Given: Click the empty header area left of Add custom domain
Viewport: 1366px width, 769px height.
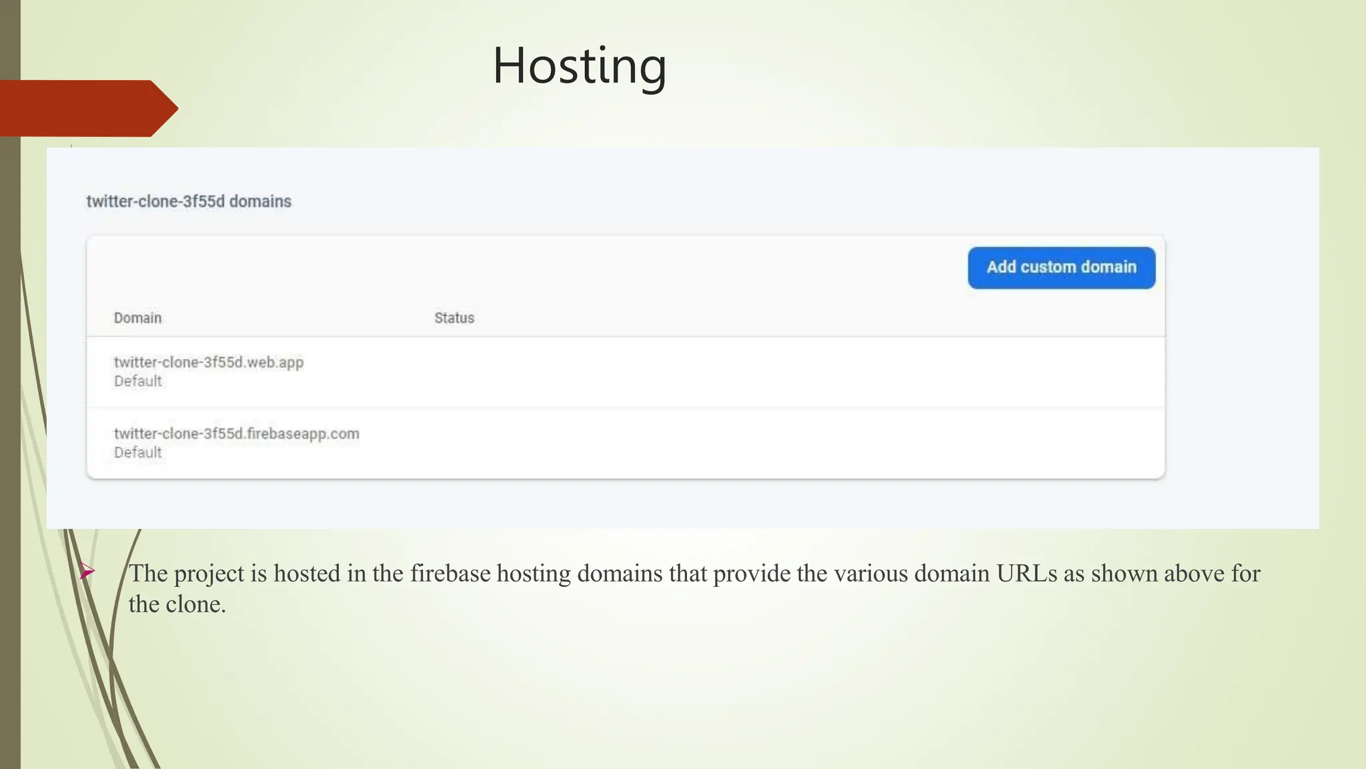Looking at the screenshot, I should pos(534,268).
